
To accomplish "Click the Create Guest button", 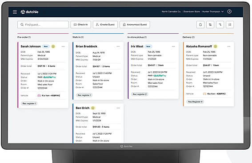I will pyautogui.click(x=105, y=25).
